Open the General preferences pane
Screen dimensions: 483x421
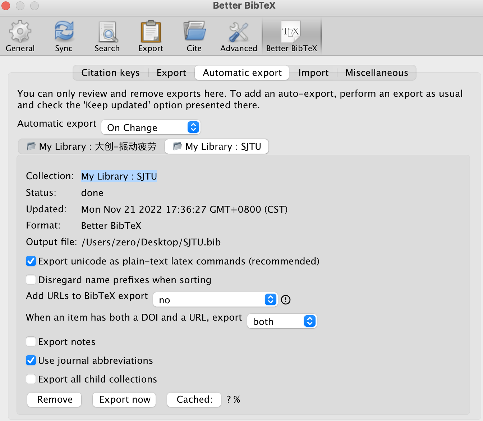tap(20, 36)
